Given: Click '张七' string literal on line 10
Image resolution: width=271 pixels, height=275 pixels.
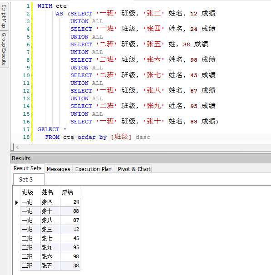Looking at the screenshot, I should pos(153,75).
